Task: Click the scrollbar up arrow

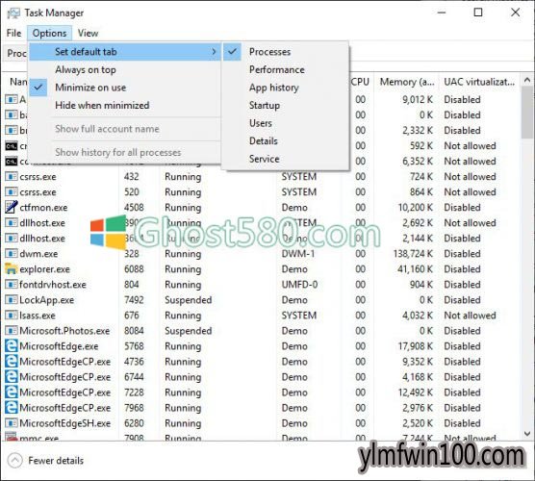Action: click(x=527, y=80)
